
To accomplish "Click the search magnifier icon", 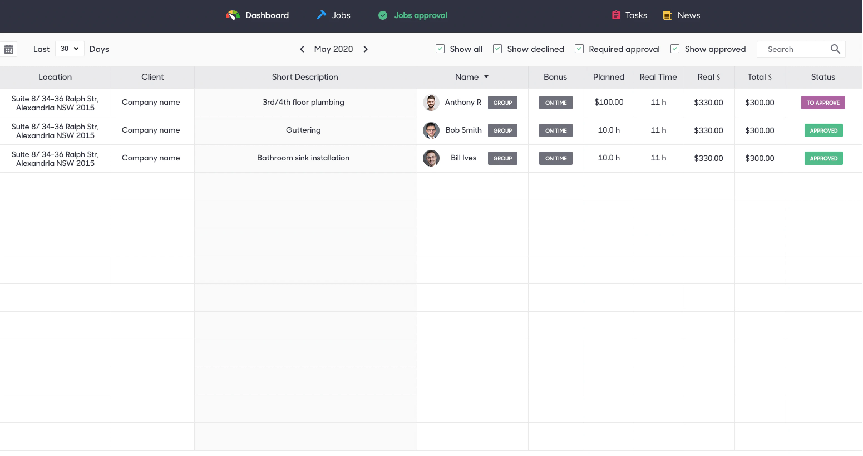I will (835, 49).
